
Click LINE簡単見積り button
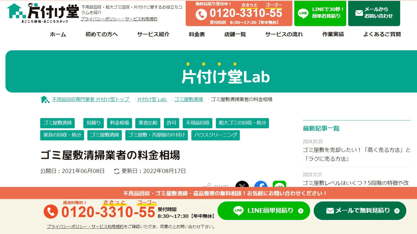(x=264, y=211)
